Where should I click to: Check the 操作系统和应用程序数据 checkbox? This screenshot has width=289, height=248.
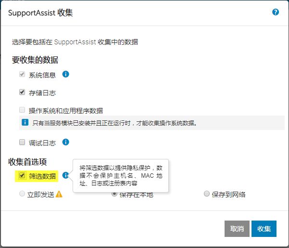click(22, 110)
